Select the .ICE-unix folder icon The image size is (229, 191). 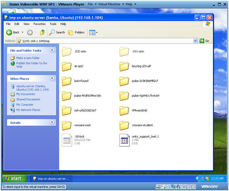pyautogui.click(x=66, y=52)
